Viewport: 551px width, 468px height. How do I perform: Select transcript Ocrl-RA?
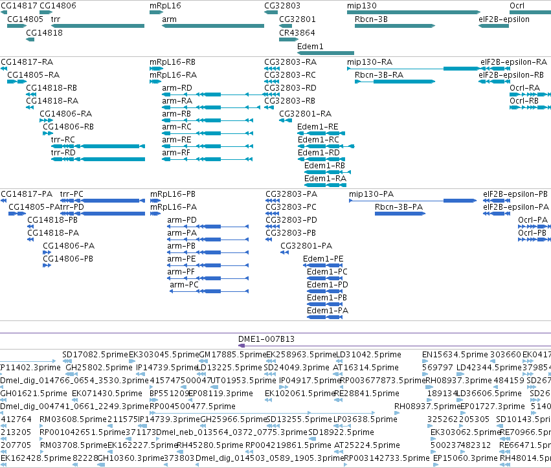[530, 95]
